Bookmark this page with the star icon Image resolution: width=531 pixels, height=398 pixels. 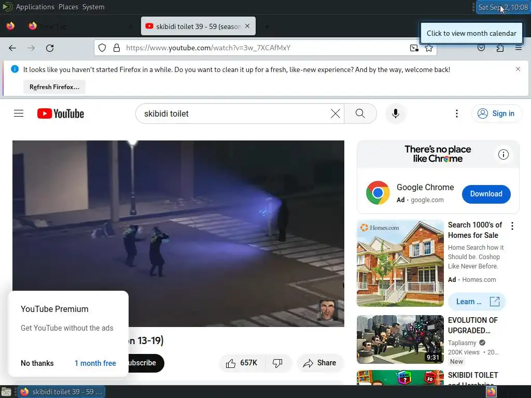coord(429,48)
